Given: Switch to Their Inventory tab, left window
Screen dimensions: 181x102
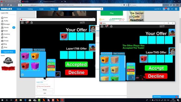Looking at the screenshot, I should coord(39,50).
